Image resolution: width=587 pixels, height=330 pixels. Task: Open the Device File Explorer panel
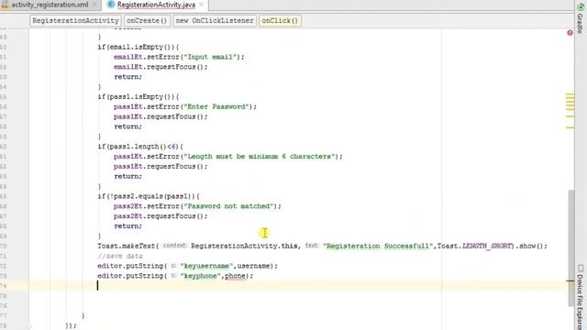click(581, 297)
